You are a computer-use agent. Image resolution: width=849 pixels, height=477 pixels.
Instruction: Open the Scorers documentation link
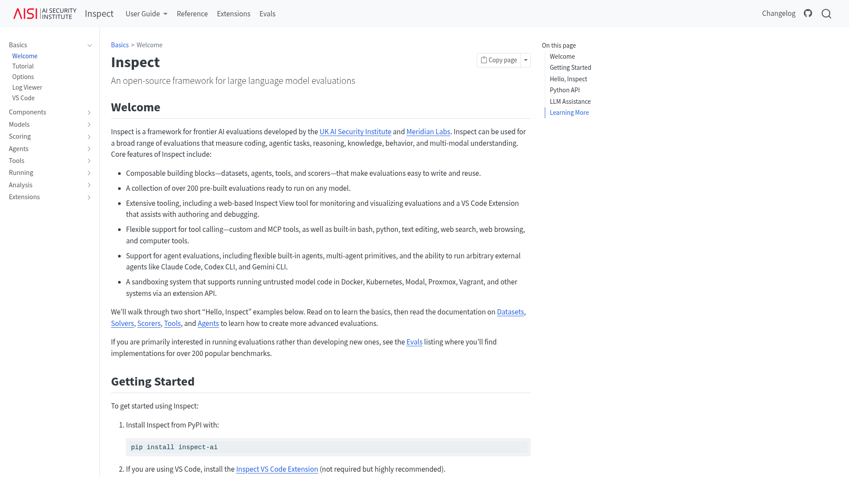click(x=149, y=323)
